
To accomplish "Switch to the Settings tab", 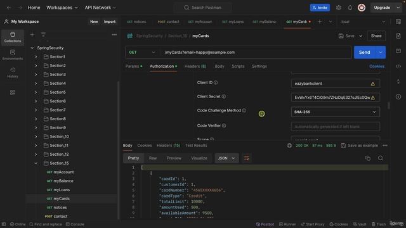I will pyautogui.click(x=259, y=66).
